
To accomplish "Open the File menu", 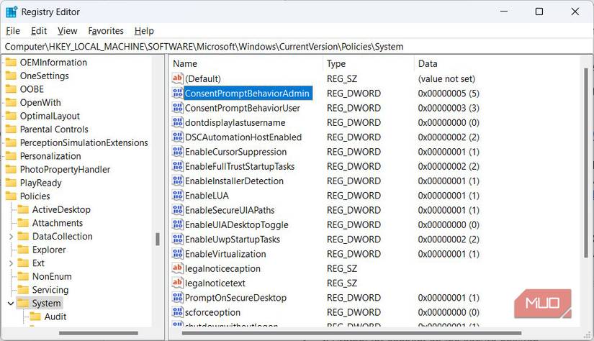I will click(x=13, y=31).
